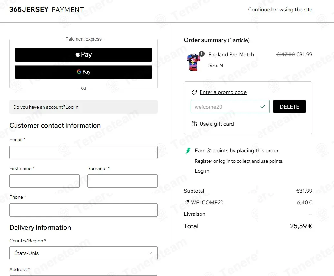The width and height of the screenshot is (334, 276).
Task: Click the green checkmark in promo field
Action: coord(263,107)
